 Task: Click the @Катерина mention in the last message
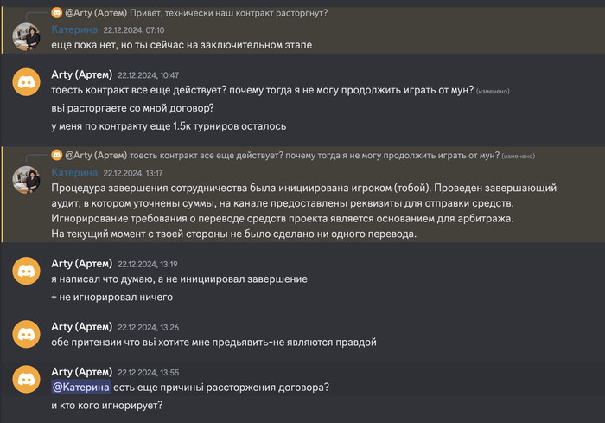(x=80, y=387)
